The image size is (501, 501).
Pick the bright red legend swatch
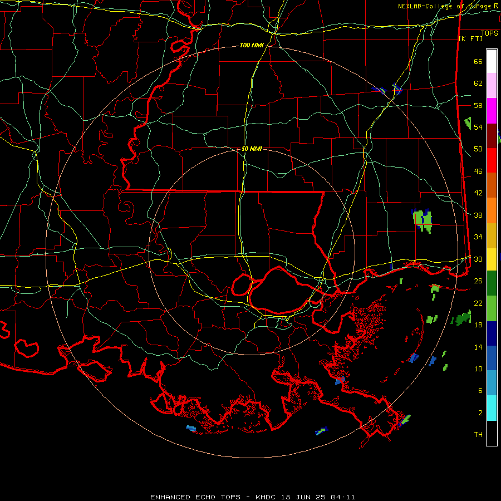(x=492, y=160)
